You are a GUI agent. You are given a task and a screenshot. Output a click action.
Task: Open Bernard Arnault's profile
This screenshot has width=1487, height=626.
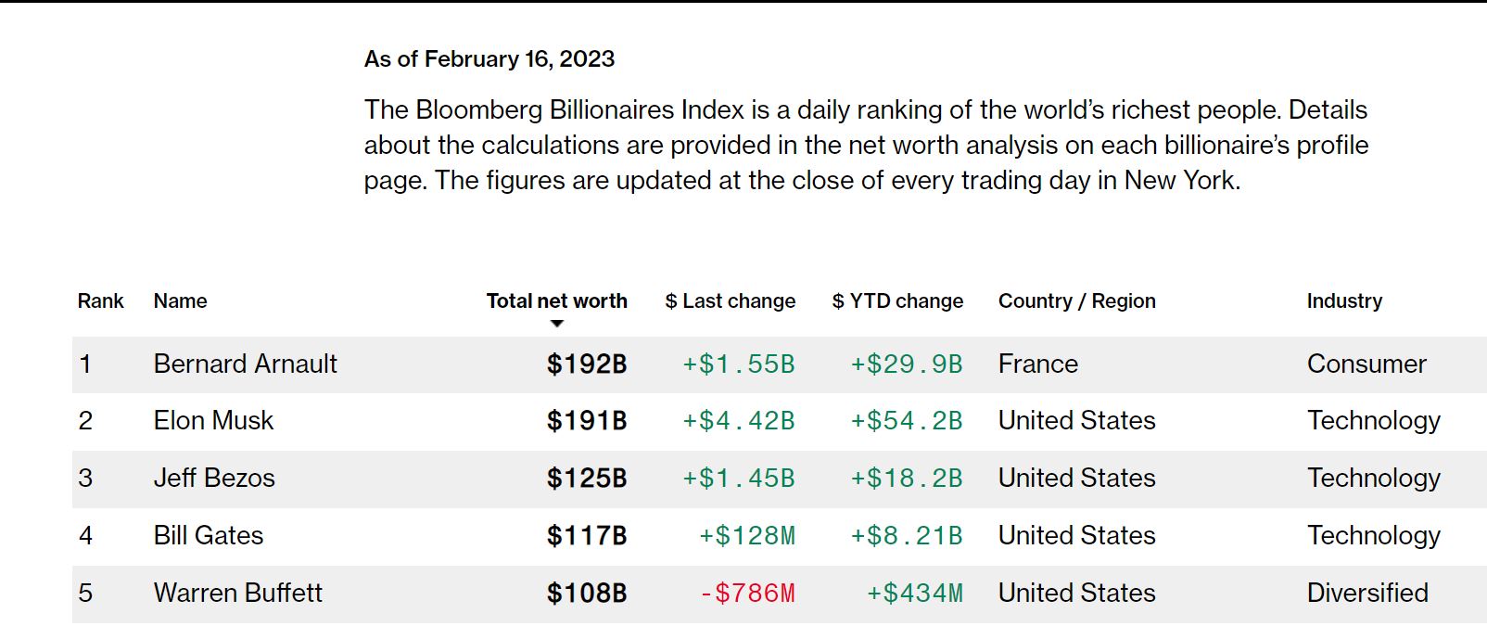[245, 364]
